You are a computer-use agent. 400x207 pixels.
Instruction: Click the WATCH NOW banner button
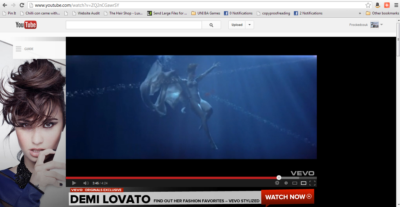pyautogui.click(x=288, y=197)
